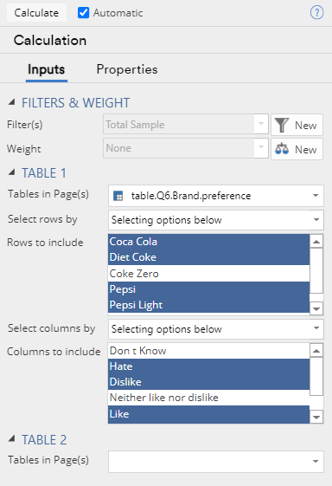The image size is (332, 486).
Task: Collapse the TABLE 1 section
Action: (x=11, y=172)
